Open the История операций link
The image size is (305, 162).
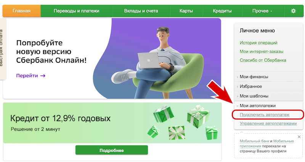click(258, 43)
